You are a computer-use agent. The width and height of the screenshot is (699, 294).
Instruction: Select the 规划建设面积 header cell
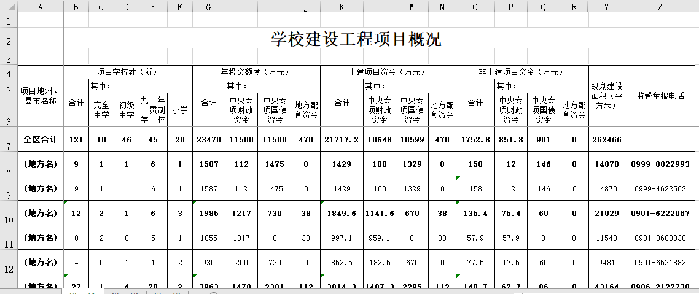pos(606,96)
